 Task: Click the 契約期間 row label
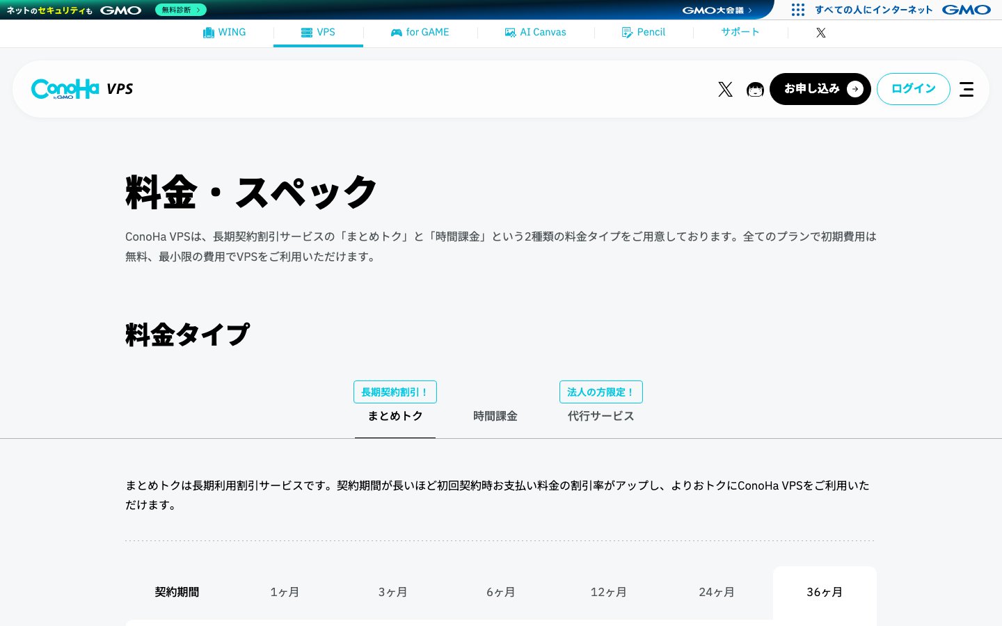coord(177,592)
